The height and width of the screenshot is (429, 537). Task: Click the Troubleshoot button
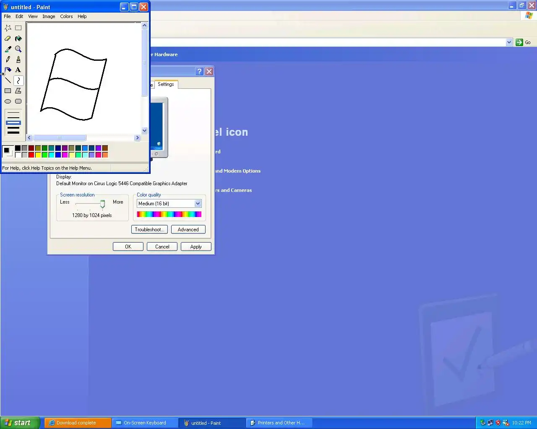tap(149, 230)
